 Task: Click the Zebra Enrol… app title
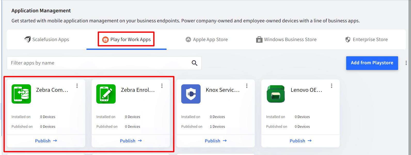pos(138,90)
